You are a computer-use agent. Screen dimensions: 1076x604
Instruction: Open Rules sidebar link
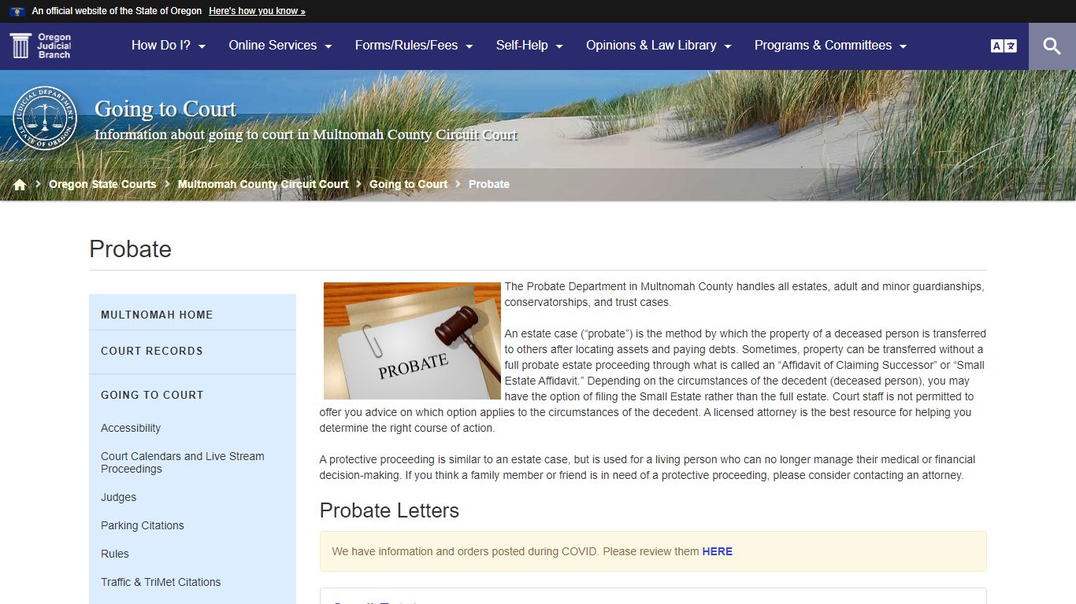(115, 554)
